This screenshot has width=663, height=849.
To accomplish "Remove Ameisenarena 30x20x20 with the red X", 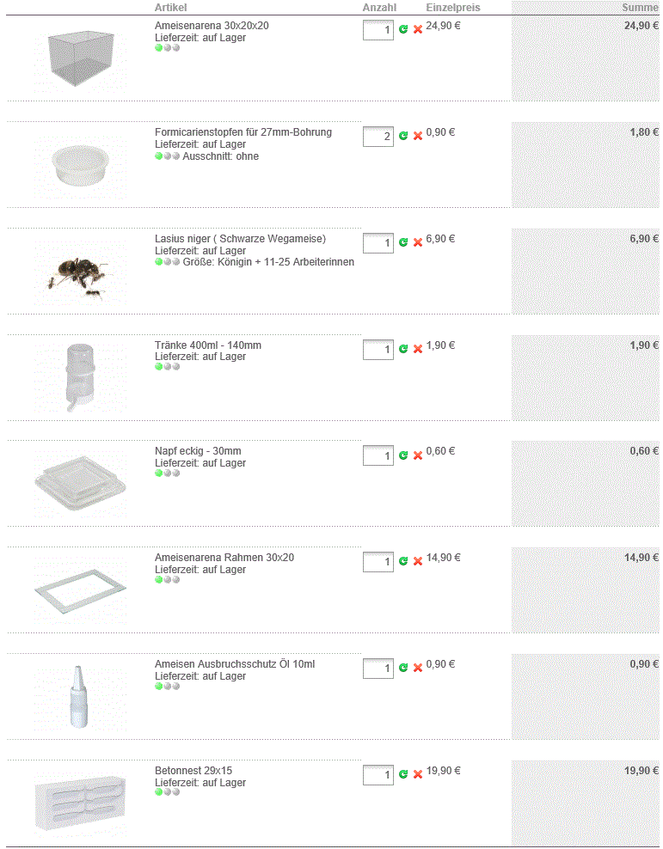I will pos(418,29).
